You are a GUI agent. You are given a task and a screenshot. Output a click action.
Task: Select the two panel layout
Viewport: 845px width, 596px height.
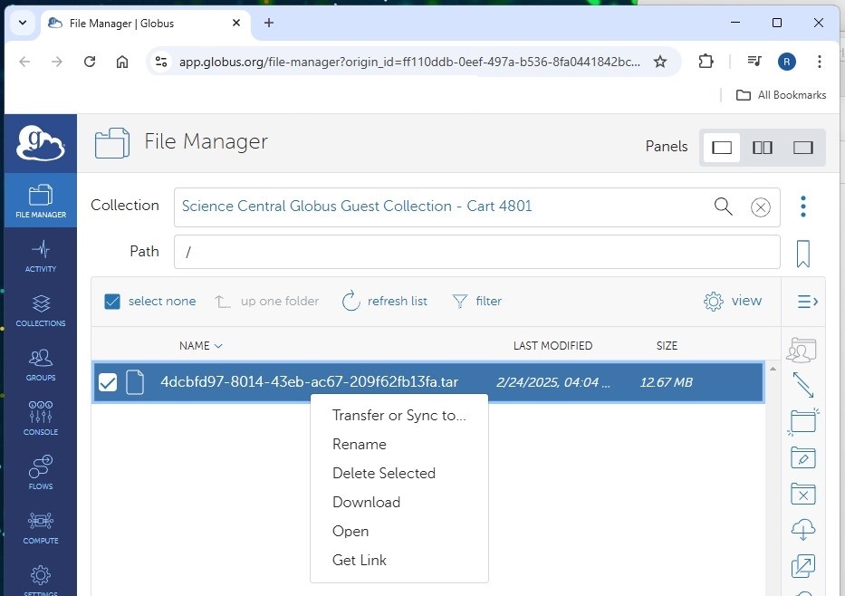click(762, 147)
